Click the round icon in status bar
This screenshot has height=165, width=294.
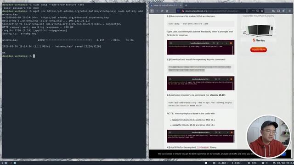[206, 163]
